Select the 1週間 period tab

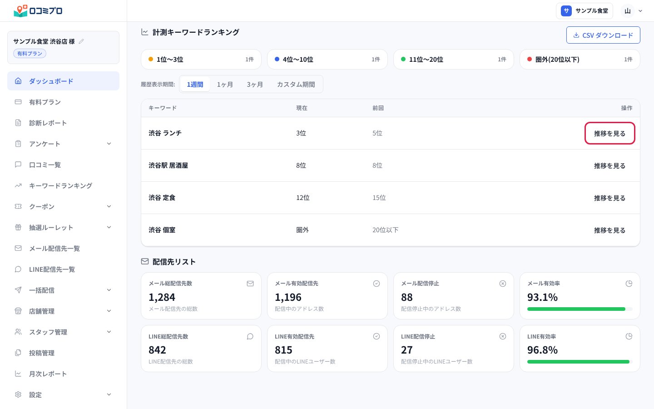click(195, 84)
